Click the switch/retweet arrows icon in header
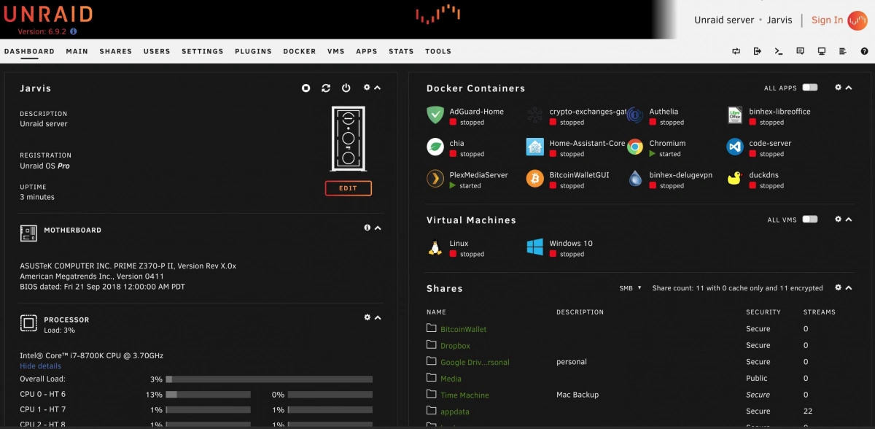 click(736, 51)
